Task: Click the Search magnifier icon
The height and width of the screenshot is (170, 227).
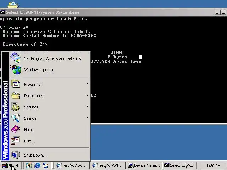Action: pyautogui.click(x=16, y=118)
